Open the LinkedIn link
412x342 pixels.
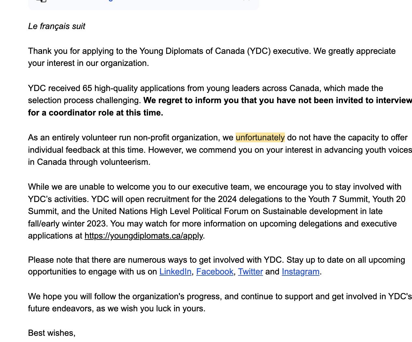[x=175, y=272]
